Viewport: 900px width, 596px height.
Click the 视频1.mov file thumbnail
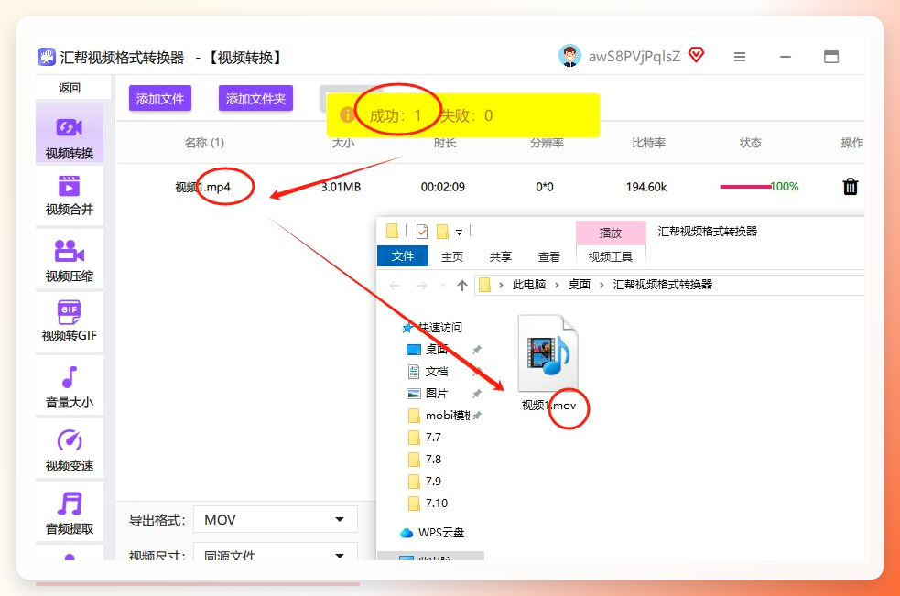(x=548, y=353)
